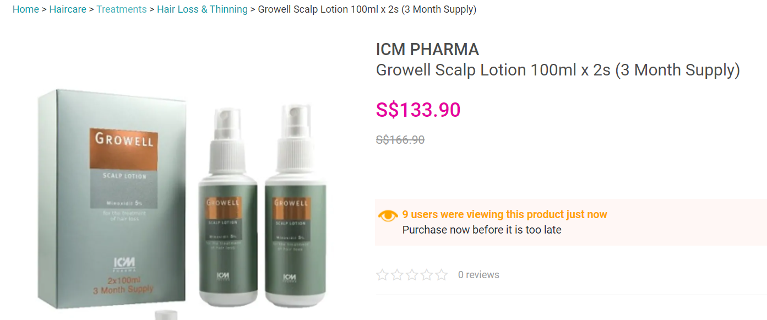Click the right spray bottle image
Image resolution: width=767 pixels, height=320 pixels.
click(295, 205)
